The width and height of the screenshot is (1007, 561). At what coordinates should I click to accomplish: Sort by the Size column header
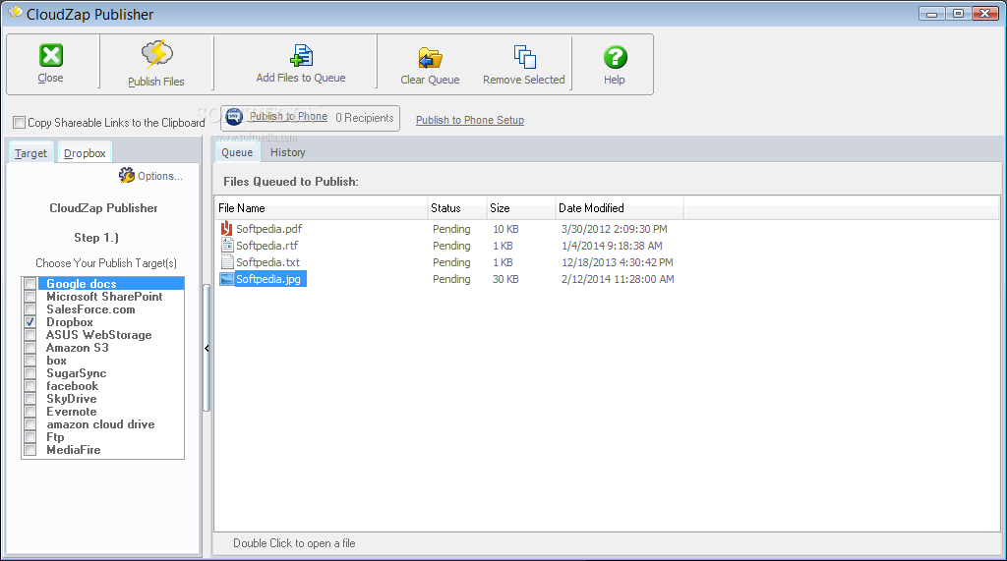coord(521,208)
